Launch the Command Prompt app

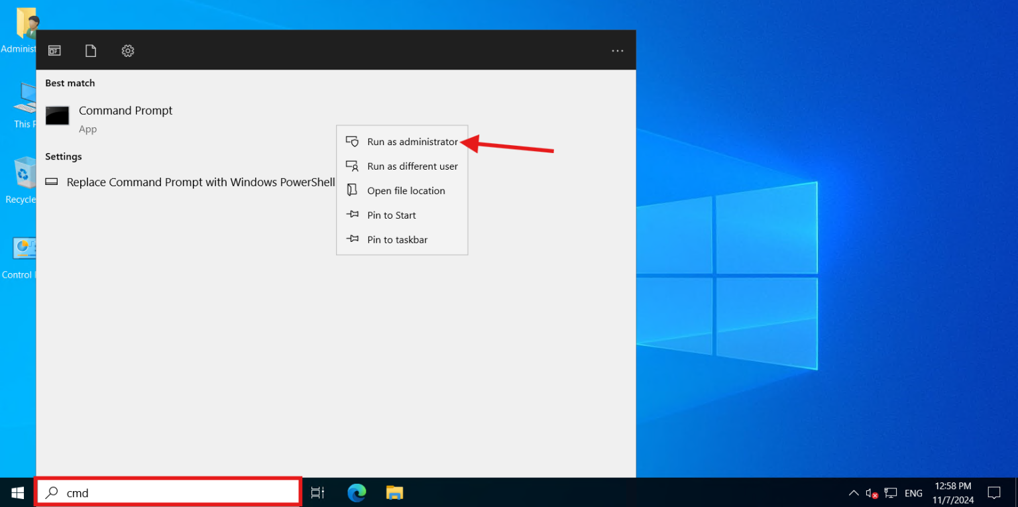125,110
